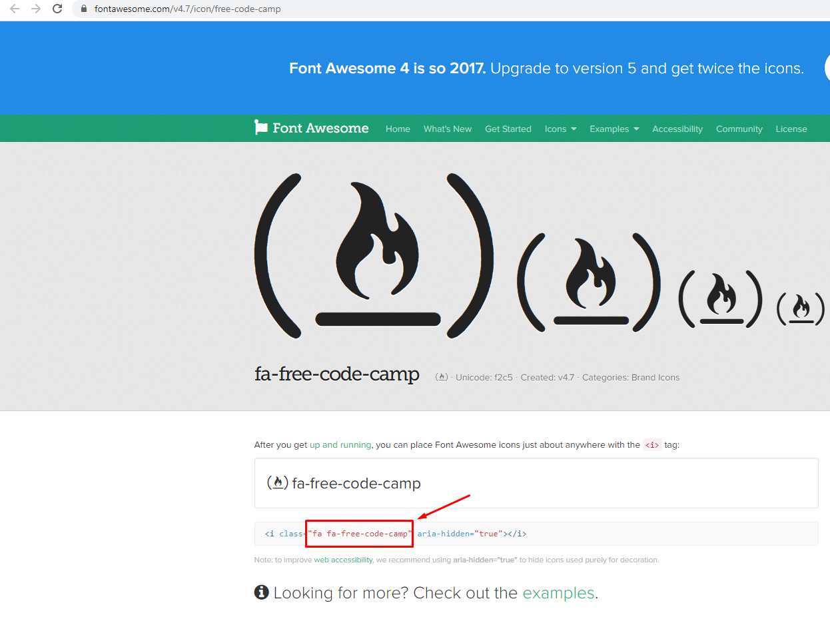The width and height of the screenshot is (830, 629).
Task: Click the largest free-code-camp icon preview
Action: pos(374,255)
